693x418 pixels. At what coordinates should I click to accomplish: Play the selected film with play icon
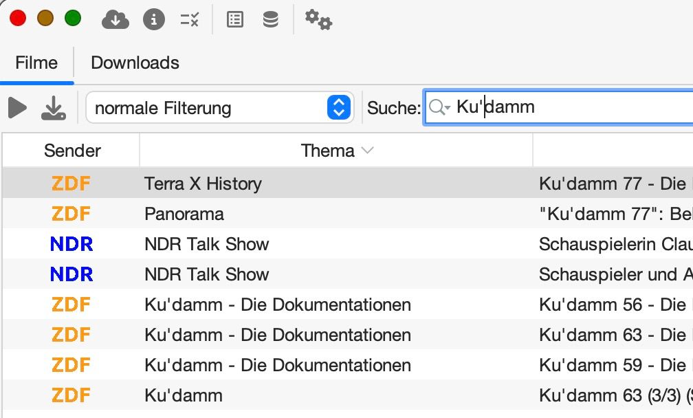(x=17, y=107)
